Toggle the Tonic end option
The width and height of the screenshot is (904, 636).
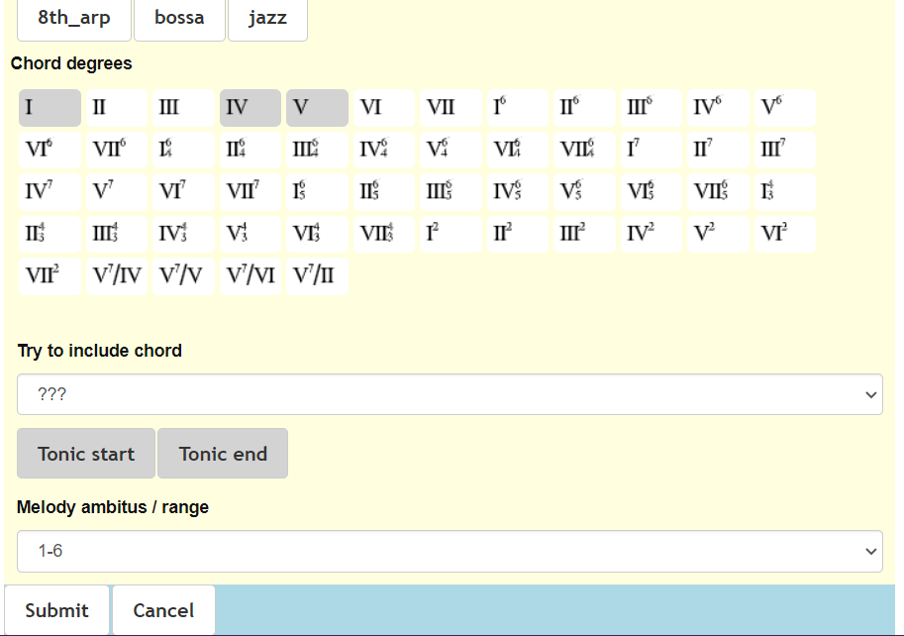tap(223, 454)
